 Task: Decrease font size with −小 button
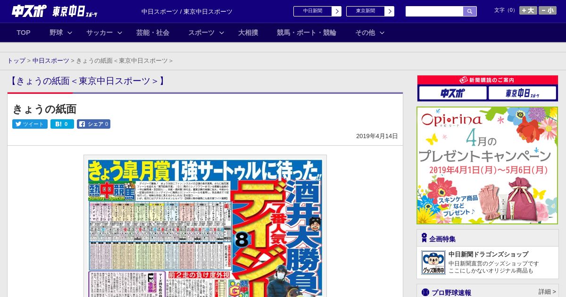pos(548,10)
